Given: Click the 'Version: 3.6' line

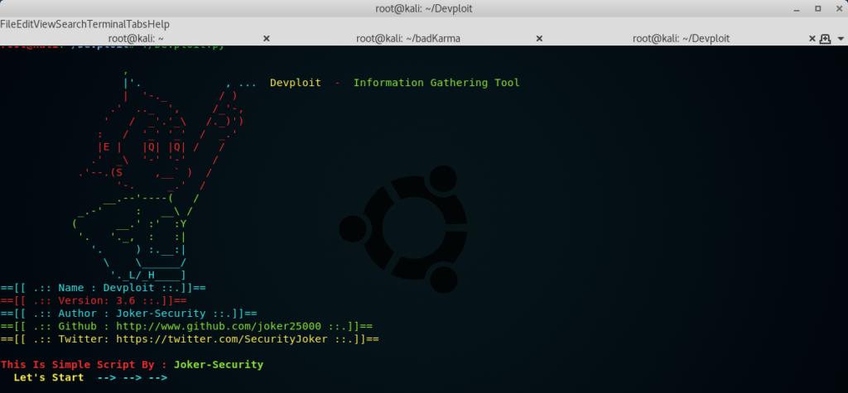Looking at the screenshot, I should coord(94,300).
